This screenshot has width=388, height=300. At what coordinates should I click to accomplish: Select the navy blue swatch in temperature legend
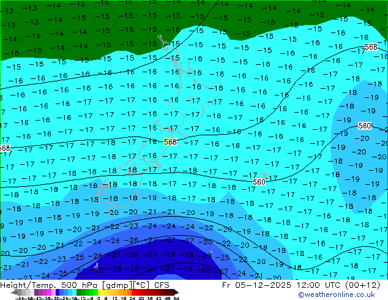pos(58,292)
